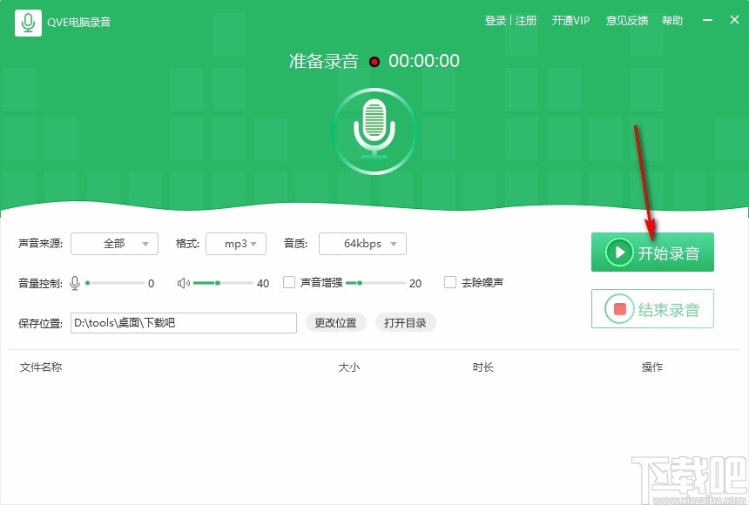Image resolution: width=749 pixels, height=505 pixels.
Task: Click the microphone icon beside 音量控制
Action: (x=75, y=282)
